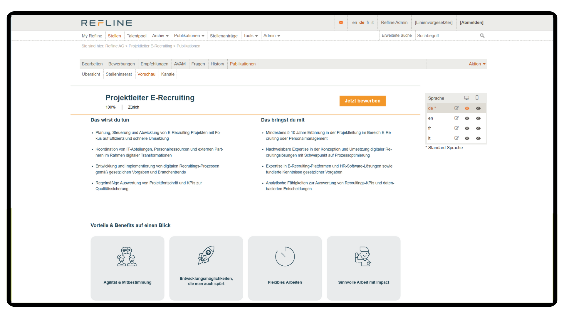Focus the Suchbegriff search field
Screen dimensions: 564x317
click(446, 36)
